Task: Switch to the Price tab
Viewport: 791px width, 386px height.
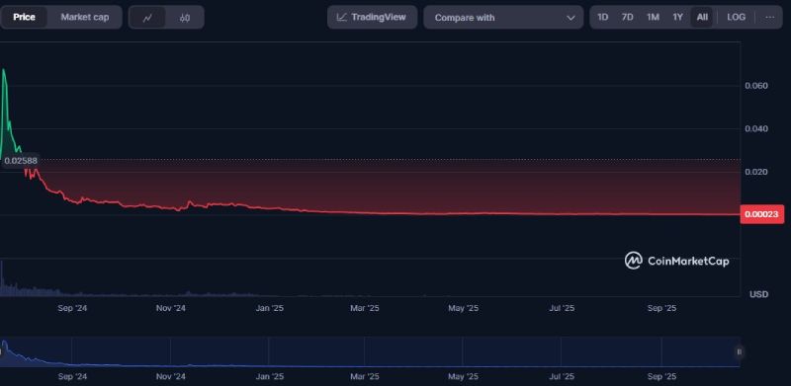Action: click(x=24, y=17)
